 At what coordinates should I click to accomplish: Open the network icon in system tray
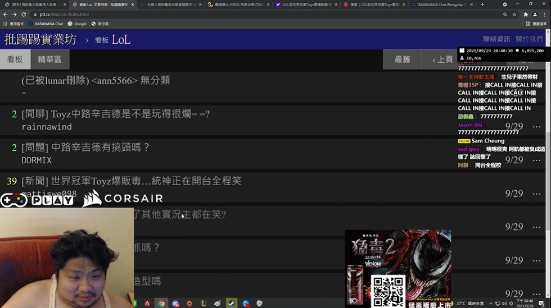(498, 304)
